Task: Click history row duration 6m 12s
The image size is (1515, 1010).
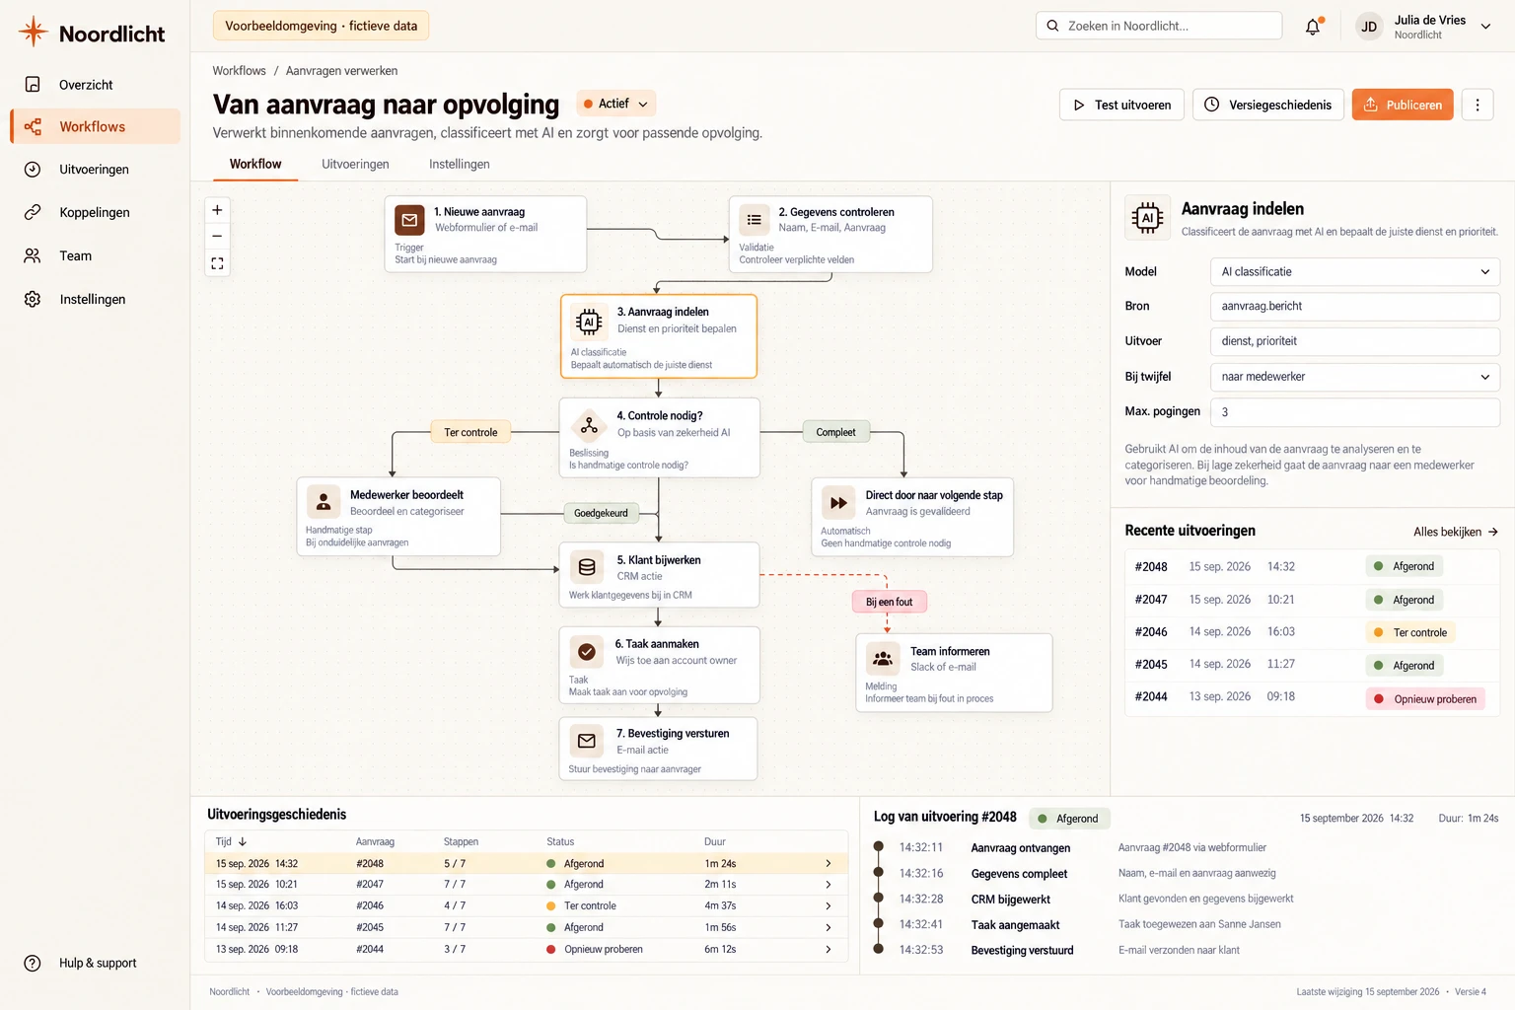Action: coord(720,949)
